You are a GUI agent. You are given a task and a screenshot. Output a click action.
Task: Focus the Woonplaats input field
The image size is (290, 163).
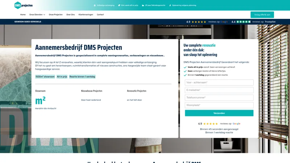tap(219, 105)
